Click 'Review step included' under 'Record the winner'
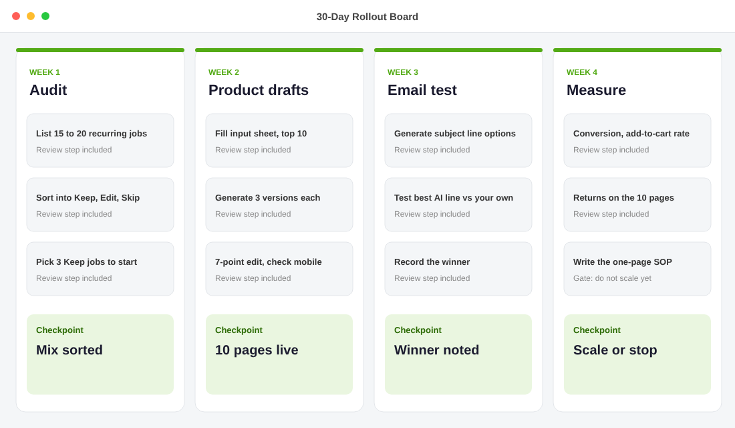This screenshot has height=428, width=735. coord(432,278)
